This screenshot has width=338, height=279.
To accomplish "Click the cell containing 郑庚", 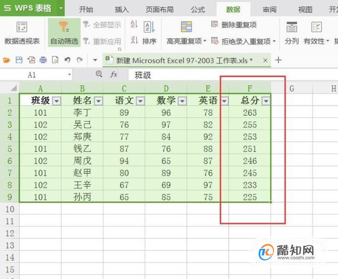I will pos(82,137).
